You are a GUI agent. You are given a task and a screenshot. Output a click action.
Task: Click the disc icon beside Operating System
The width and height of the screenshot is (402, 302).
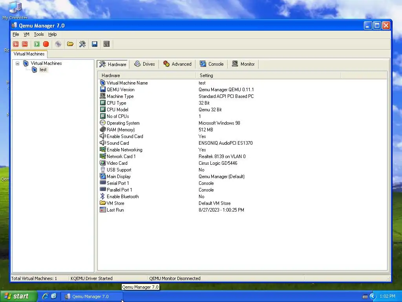(102, 123)
